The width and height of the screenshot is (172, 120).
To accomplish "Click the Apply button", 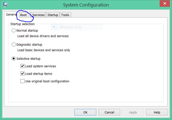I will click(133, 112).
